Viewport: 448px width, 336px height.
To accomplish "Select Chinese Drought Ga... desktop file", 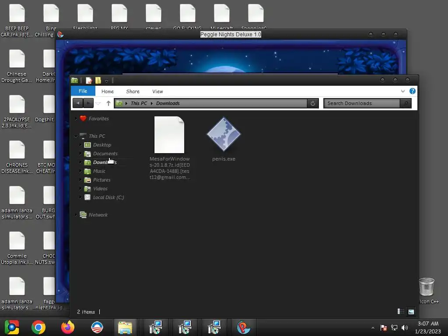I will click(17, 66).
